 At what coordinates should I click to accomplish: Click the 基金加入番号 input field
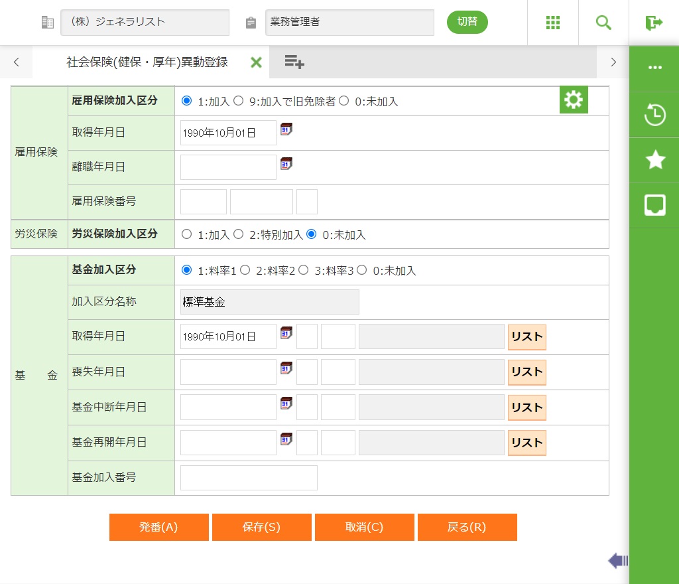(249, 478)
